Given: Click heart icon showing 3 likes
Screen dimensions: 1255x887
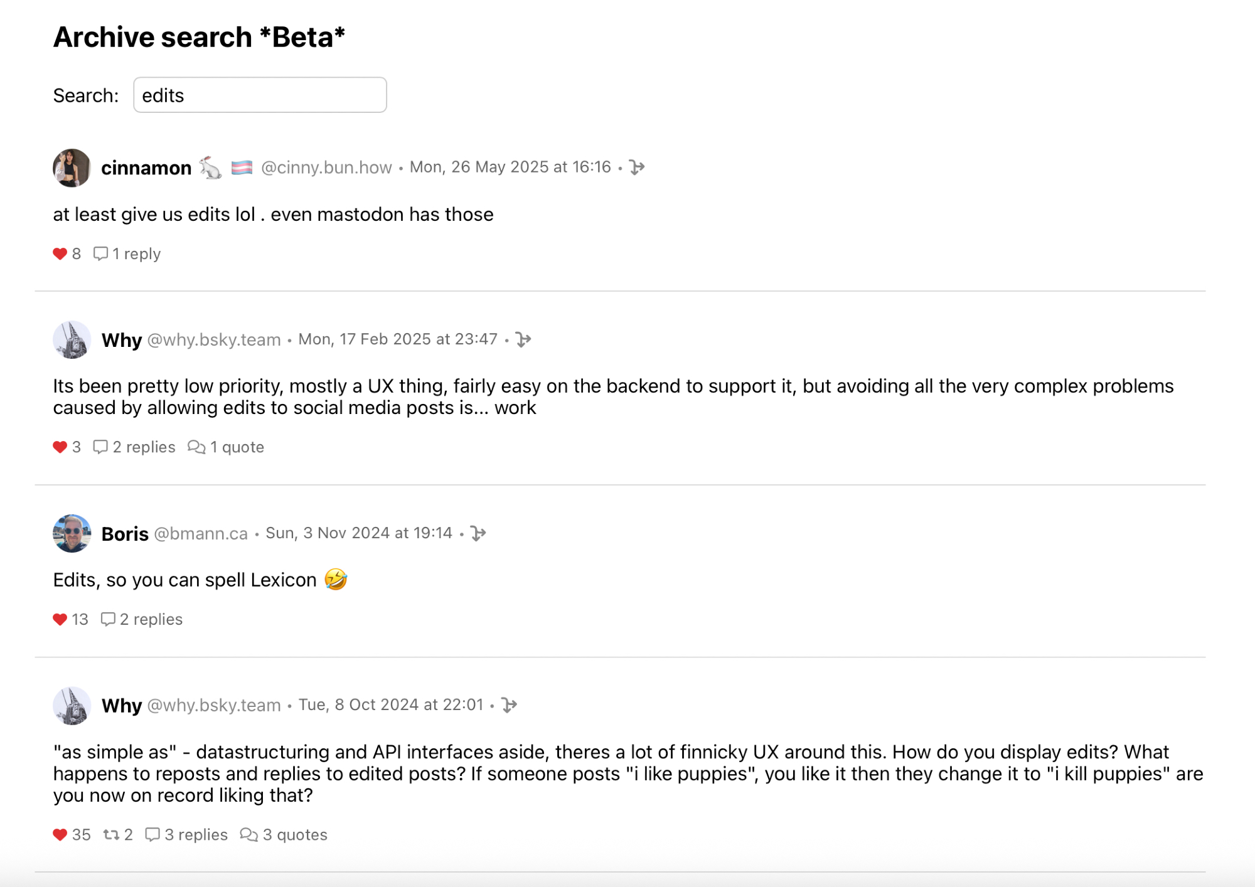Looking at the screenshot, I should (x=60, y=447).
